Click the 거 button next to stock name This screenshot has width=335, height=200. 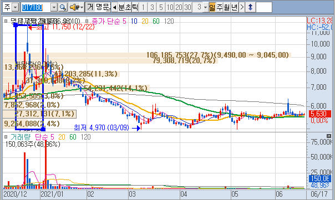coord(90,7)
